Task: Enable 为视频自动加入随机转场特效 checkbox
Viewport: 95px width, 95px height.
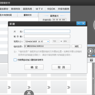Action: pyautogui.click(x=15, y=60)
